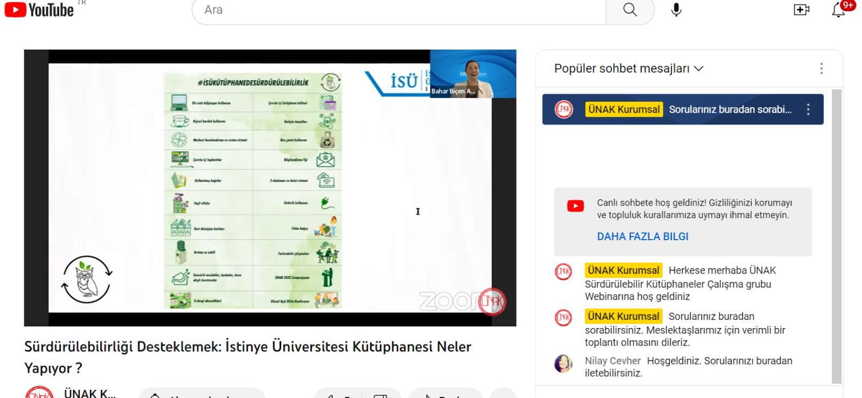The image size is (862, 398).
Task: Click 'ÜNAK Kurumsal' name in the 'Herkese merhaba' message
Action: [623, 270]
